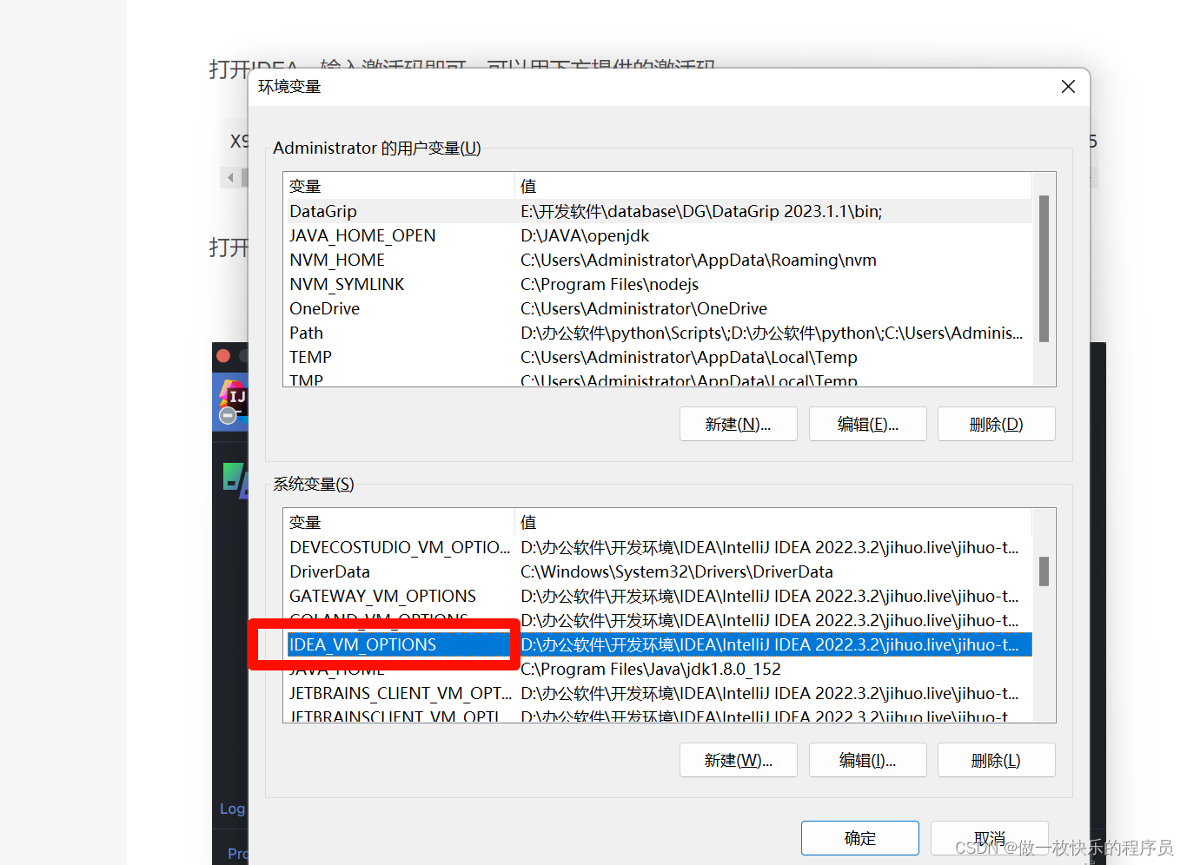
Task: Select the Path user variable row
Action: [x=658, y=333]
